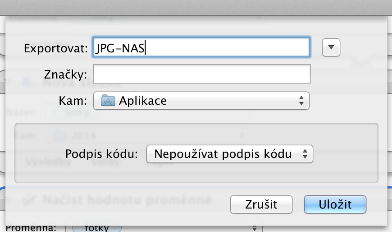Open the Podpis kódu dropdown
Image resolution: width=392 pixels, height=232 pixels.
point(229,154)
